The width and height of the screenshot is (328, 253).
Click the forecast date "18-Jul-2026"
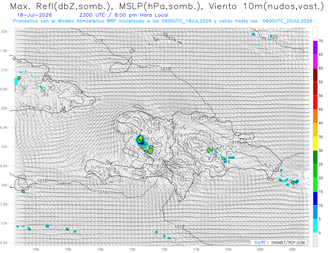pos(34,15)
